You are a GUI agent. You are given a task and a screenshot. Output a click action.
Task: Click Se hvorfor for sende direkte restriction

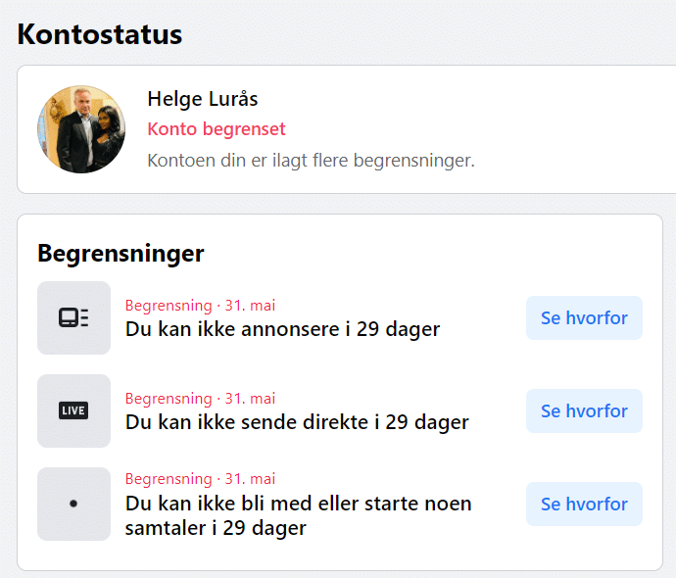[x=584, y=410]
